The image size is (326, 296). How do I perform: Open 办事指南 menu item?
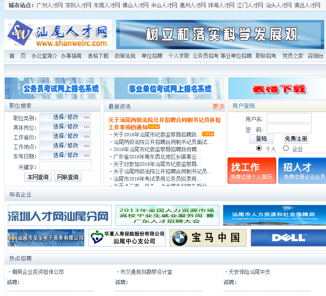click(71, 56)
